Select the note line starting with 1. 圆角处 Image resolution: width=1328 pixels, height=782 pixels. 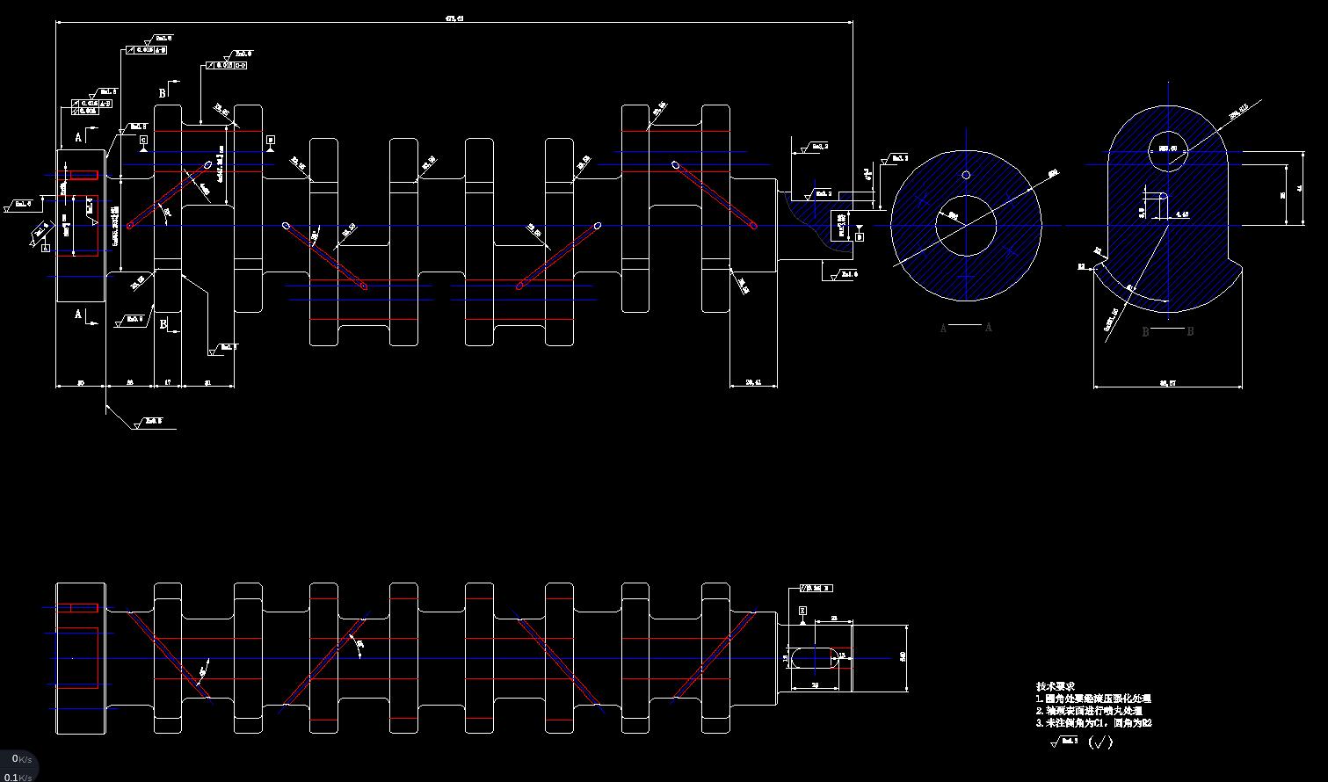1093,699
